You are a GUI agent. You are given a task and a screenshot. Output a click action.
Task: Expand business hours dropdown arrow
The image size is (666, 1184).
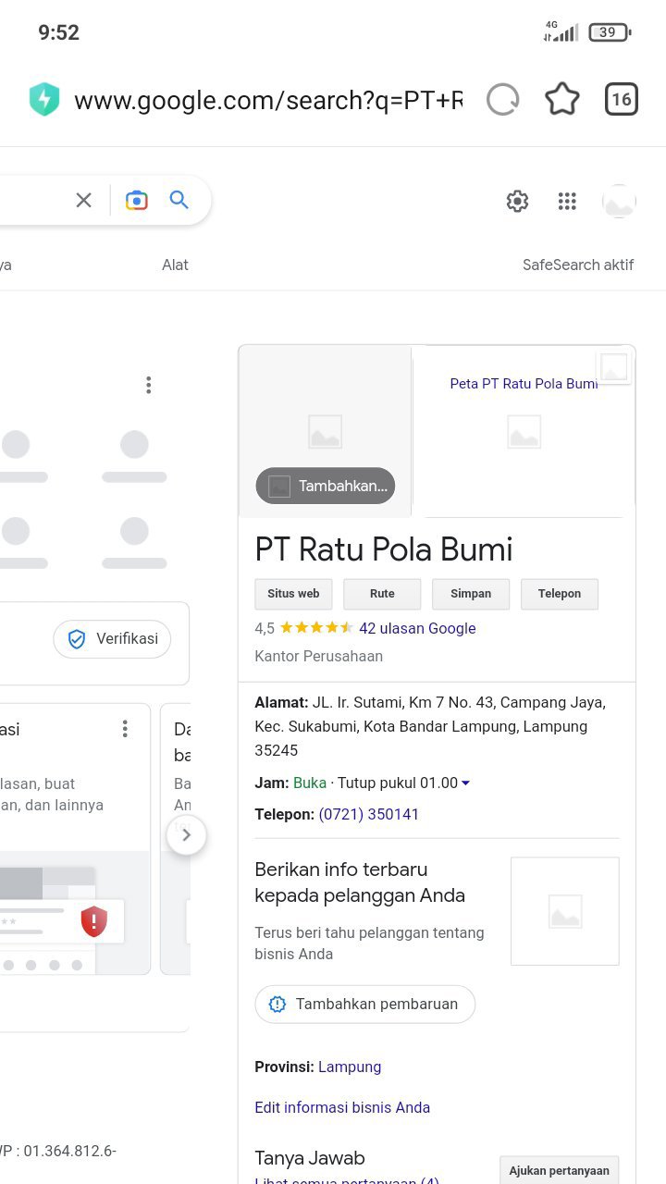pyautogui.click(x=465, y=783)
